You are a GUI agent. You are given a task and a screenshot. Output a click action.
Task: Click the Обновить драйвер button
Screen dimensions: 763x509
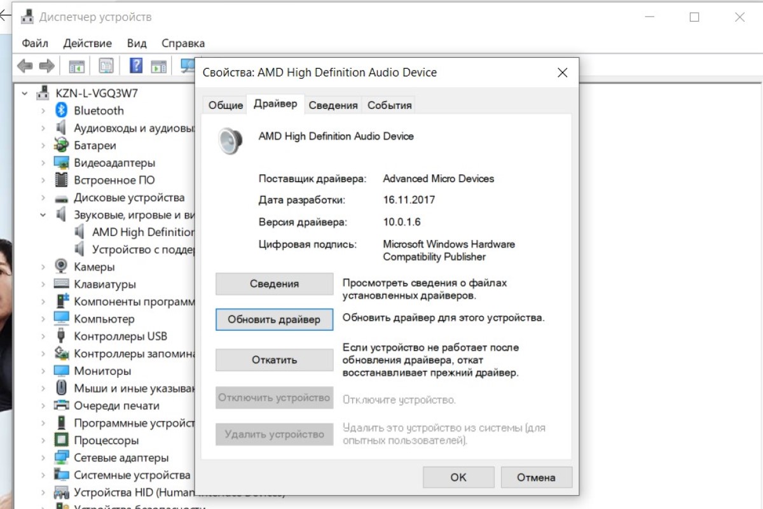pos(274,319)
